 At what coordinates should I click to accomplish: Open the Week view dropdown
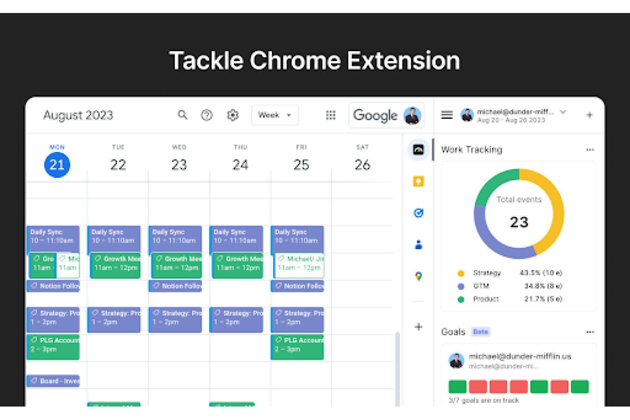(x=275, y=115)
